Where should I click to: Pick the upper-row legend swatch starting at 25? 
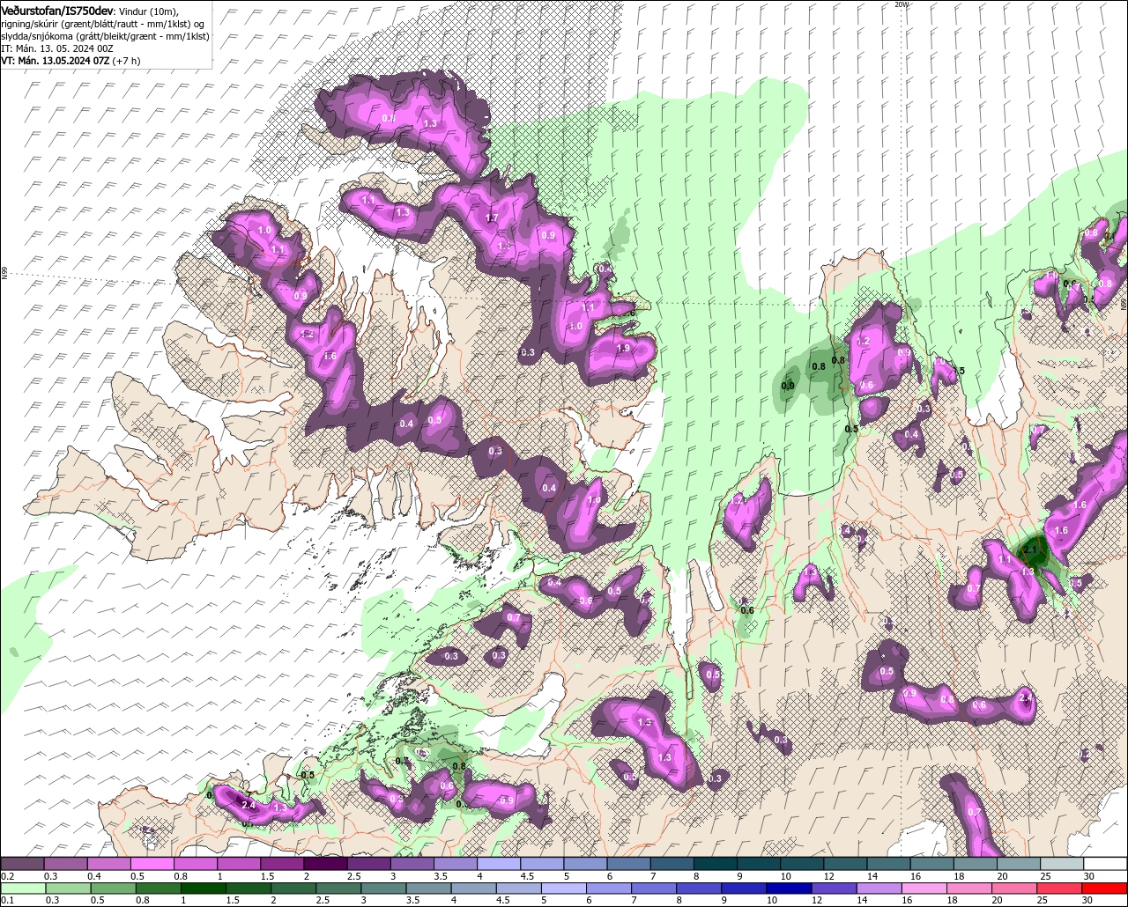1062,863
